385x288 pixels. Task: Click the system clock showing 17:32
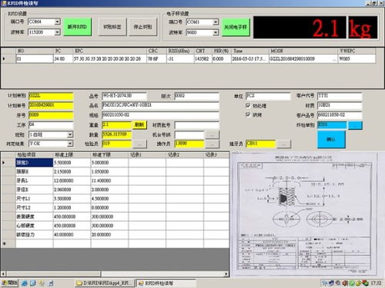[376, 283]
